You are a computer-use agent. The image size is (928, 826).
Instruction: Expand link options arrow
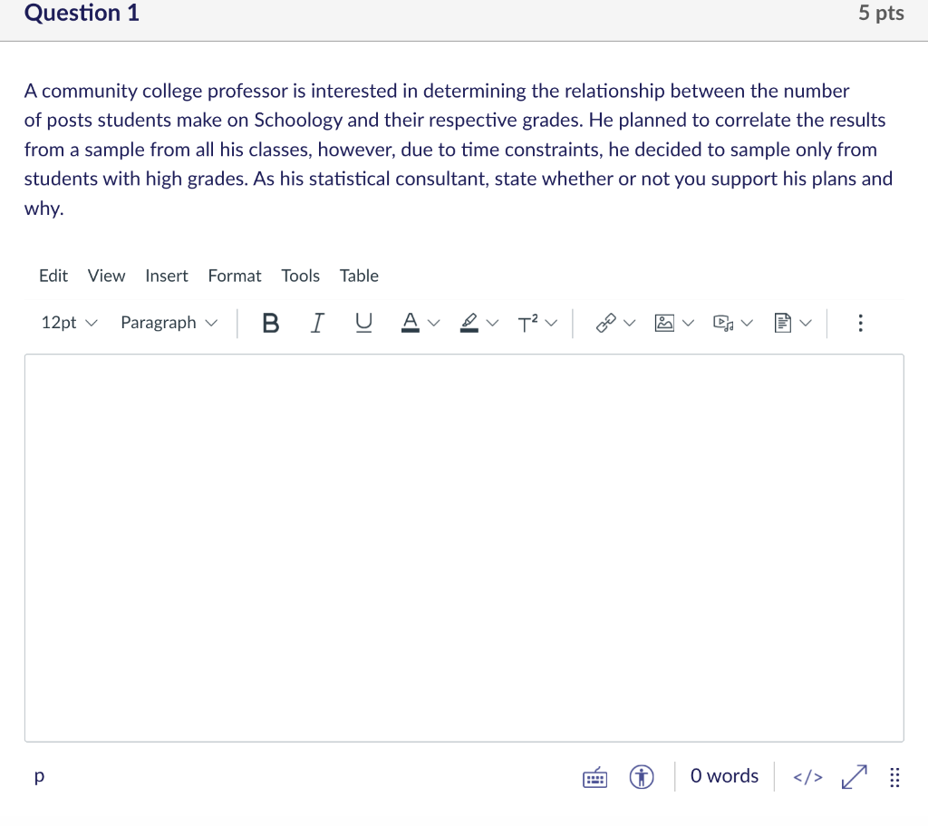pyautogui.click(x=630, y=324)
